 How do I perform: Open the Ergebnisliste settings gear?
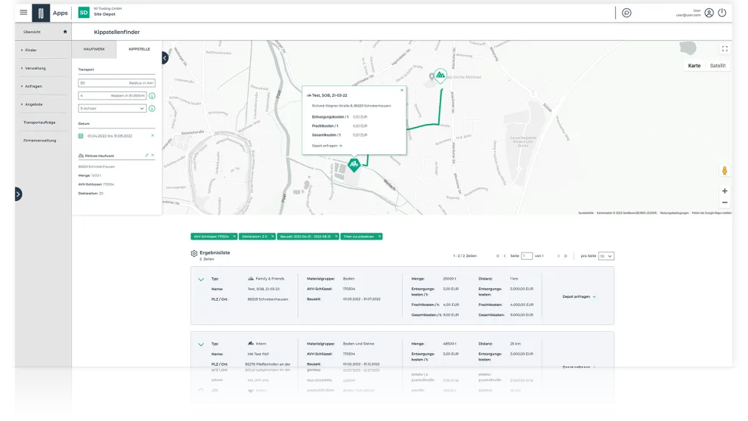tap(194, 254)
